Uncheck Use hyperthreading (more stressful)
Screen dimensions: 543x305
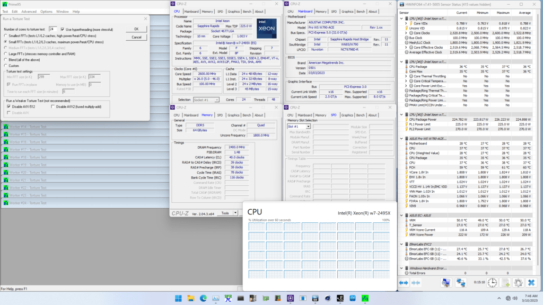point(63,29)
